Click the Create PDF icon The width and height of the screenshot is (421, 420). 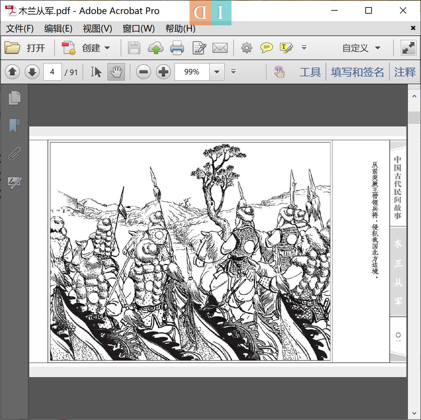(68, 48)
